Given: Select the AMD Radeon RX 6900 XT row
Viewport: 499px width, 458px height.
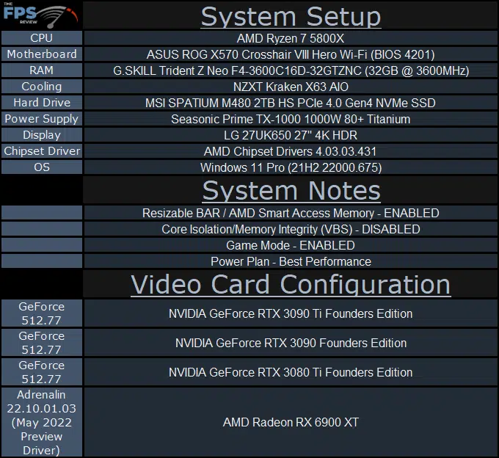Looking at the screenshot, I should click(x=291, y=422).
